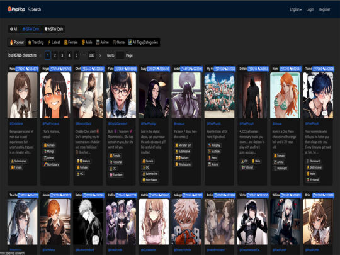The width and height of the screenshot is (340, 255).
Task: Open creator link on the Nami card
Action: [277, 123]
